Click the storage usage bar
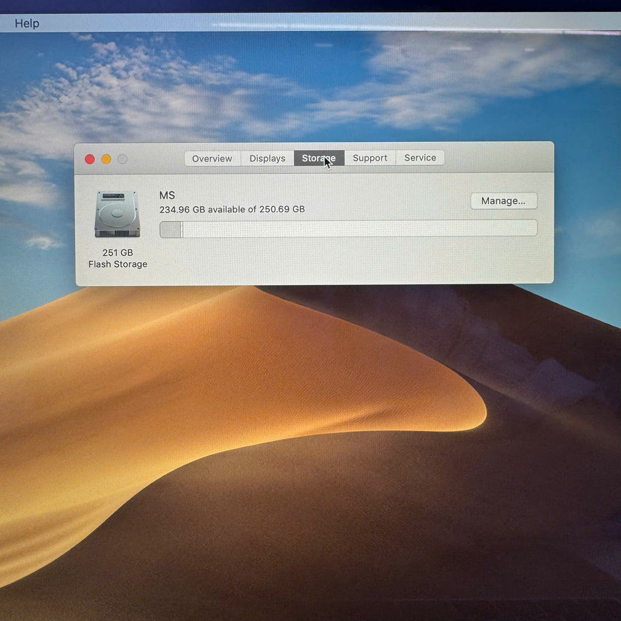 point(348,229)
